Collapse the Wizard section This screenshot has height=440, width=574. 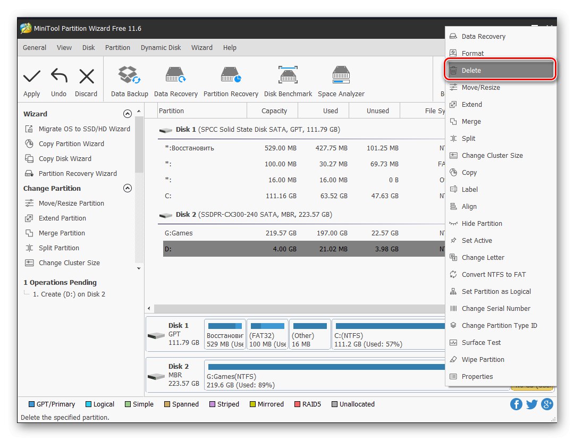pos(128,114)
